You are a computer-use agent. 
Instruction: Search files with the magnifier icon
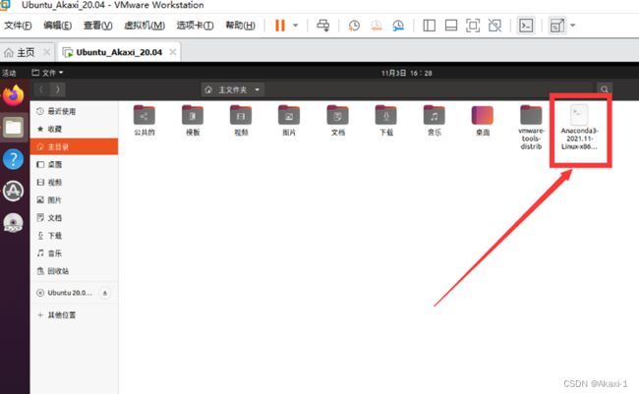coord(605,89)
